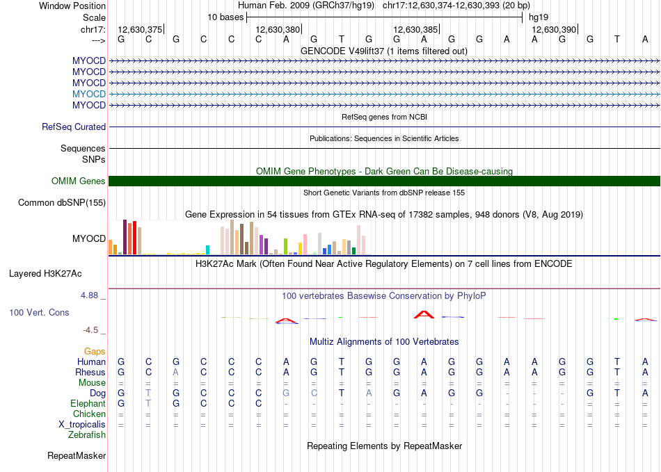Image resolution: width=661 pixels, height=472 pixels.
Task: Open the OMIM Genes track label
Action: (x=79, y=181)
